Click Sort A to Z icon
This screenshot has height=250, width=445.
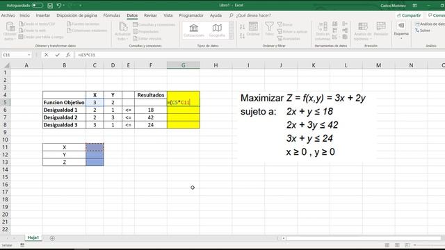click(x=242, y=27)
